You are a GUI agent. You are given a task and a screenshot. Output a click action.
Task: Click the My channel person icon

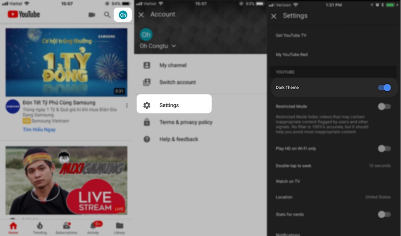147,65
